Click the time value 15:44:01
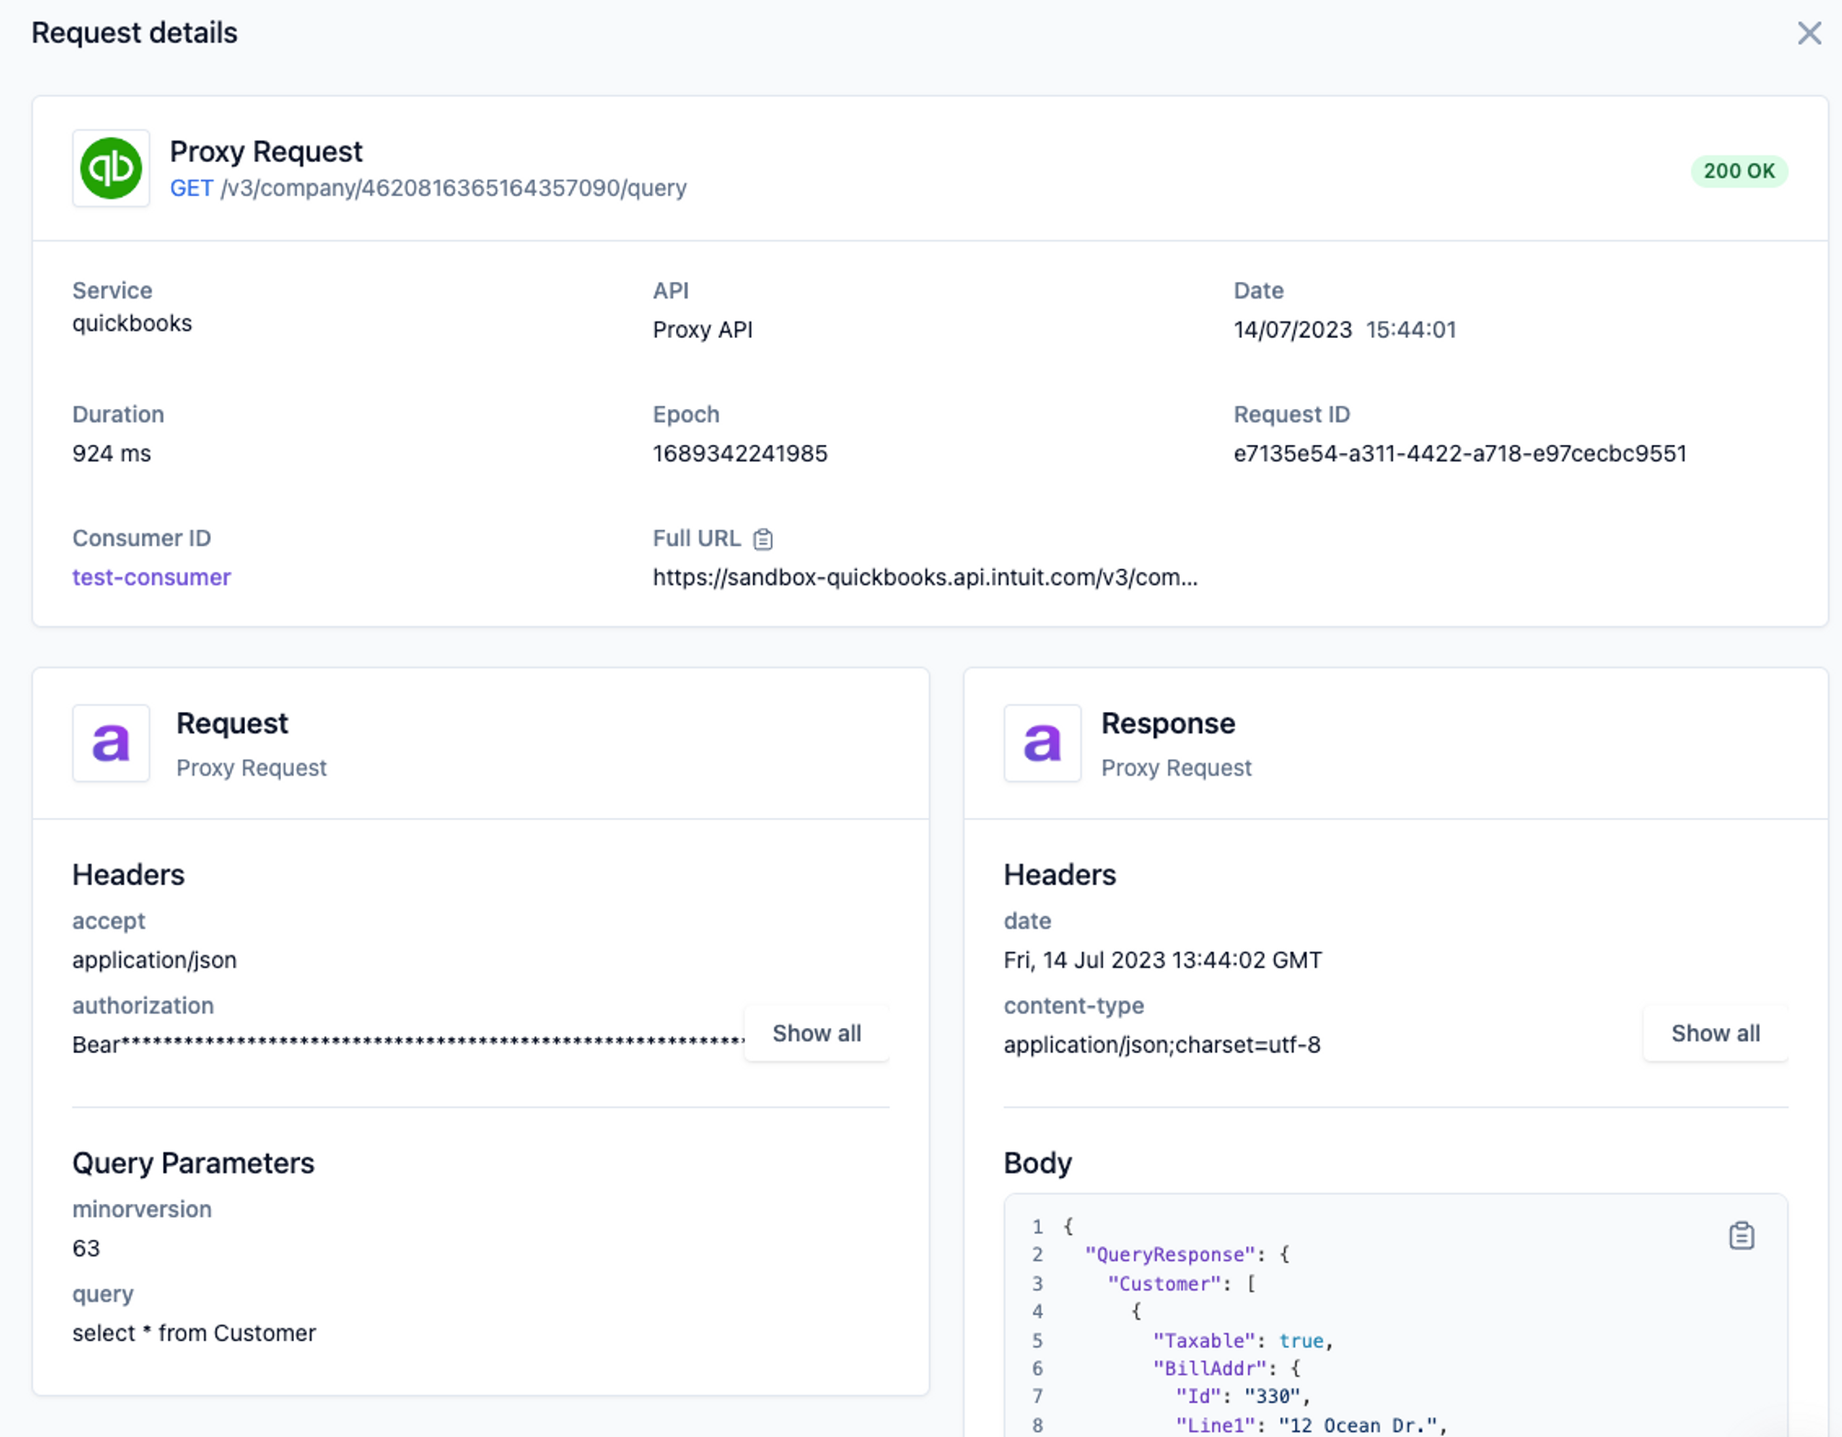1842x1437 pixels. [1411, 330]
